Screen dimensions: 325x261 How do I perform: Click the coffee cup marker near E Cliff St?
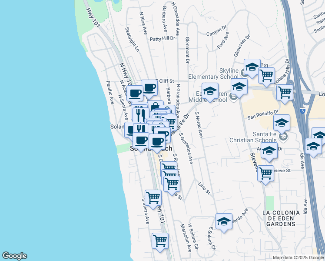tap(149, 89)
